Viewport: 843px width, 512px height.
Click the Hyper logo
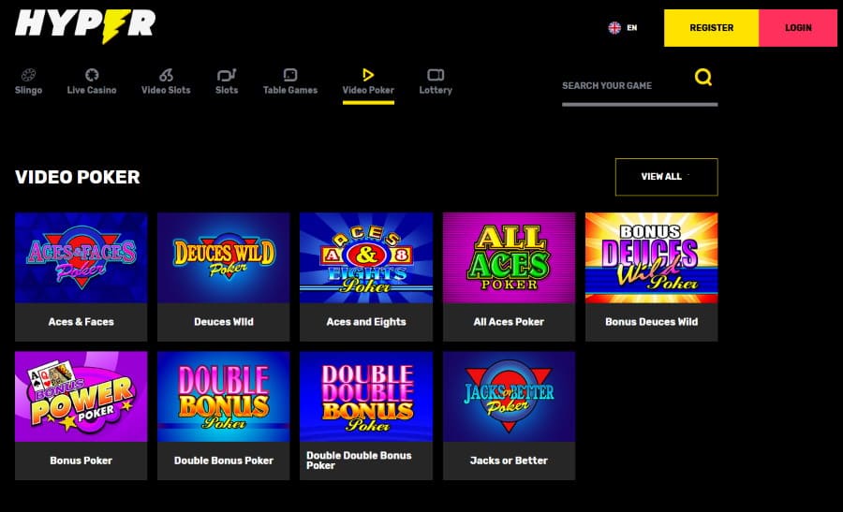click(85, 25)
